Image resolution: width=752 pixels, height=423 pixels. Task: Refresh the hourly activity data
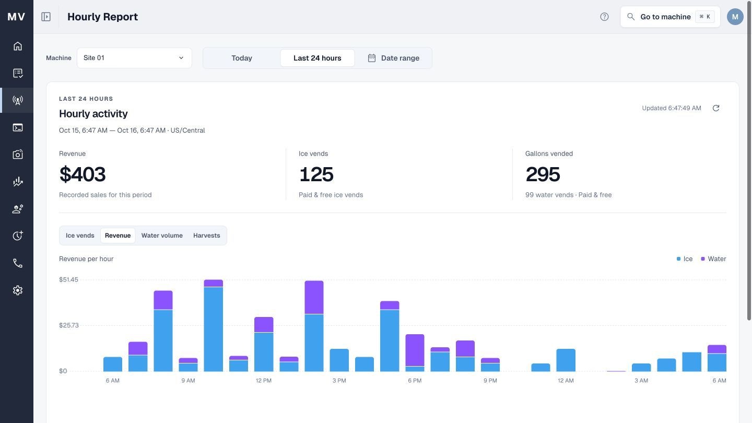tap(716, 108)
